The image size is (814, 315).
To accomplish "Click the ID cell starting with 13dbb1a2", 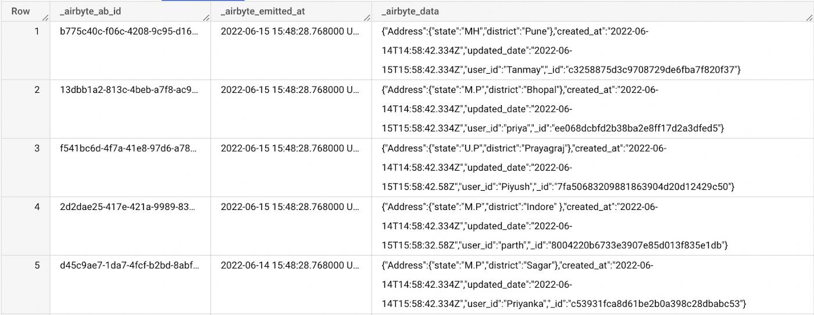I will pyautogui.click(x=128, y=89).
